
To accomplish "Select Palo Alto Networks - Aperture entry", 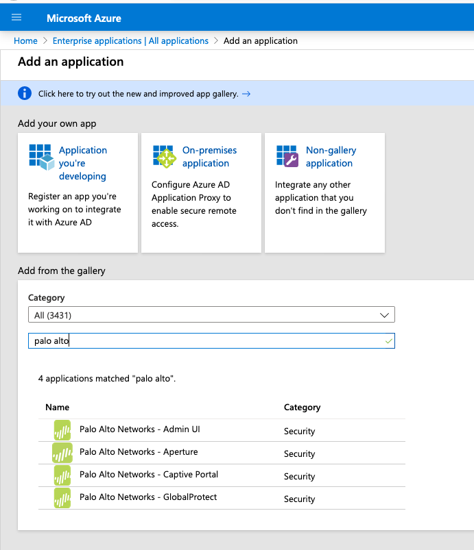I will pyautogui.click(x=139, y=452).
